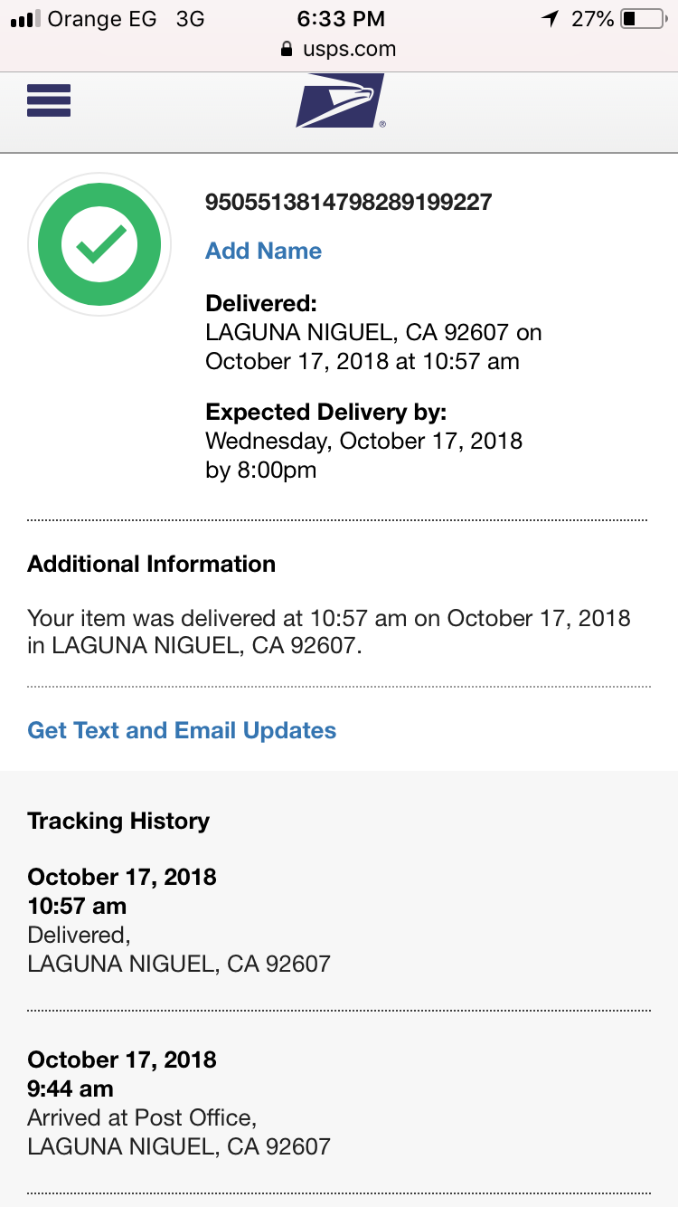Open the hamburger navigation menu
Viewport: 678px width, 1207px height.
49,100
